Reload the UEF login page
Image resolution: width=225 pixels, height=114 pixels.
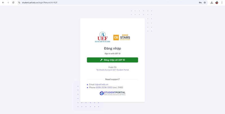click(13, 3)
